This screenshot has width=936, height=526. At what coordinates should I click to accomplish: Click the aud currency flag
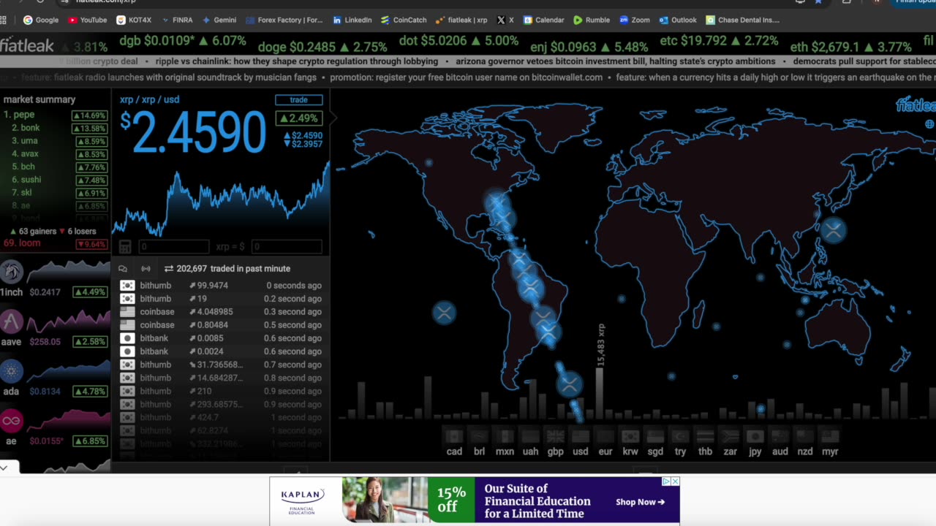point(780,436)
